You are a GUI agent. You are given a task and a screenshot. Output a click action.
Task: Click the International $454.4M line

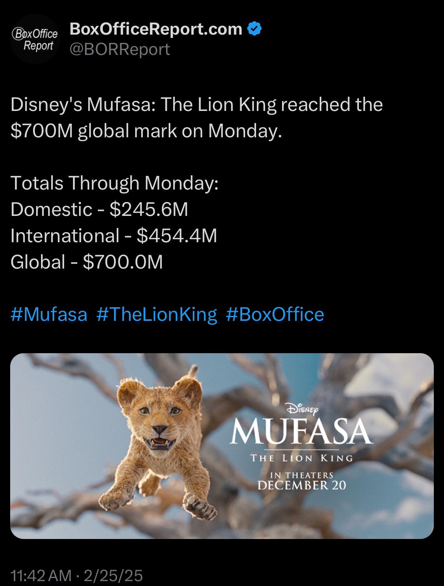tap(114, 236)
